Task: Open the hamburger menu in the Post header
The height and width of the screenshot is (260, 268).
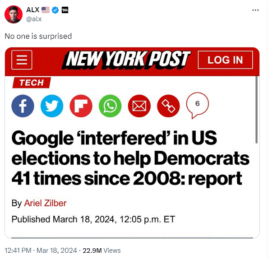Action: [x=22, y=60]
